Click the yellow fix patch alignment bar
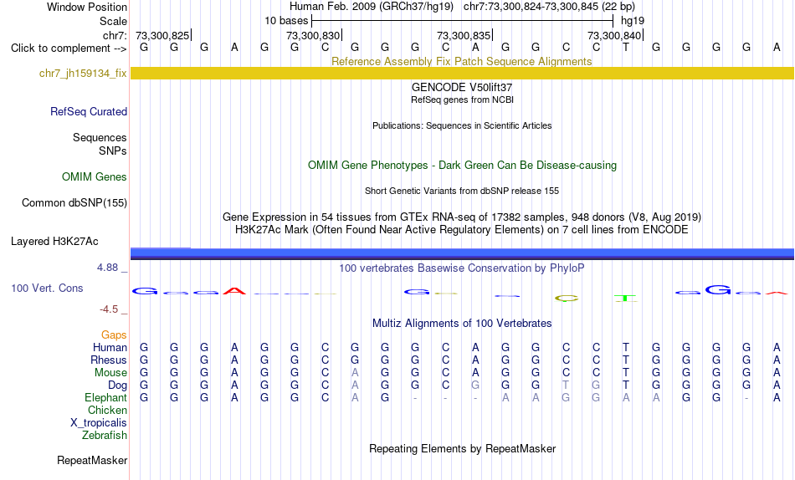Screen dimensions: 795x480 coord(462,73)
